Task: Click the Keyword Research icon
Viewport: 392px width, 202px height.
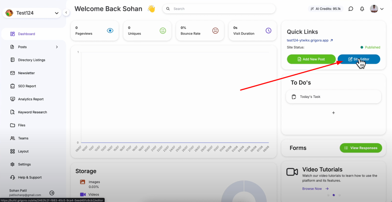Action: pyautogui.click(x=12, y=112)
